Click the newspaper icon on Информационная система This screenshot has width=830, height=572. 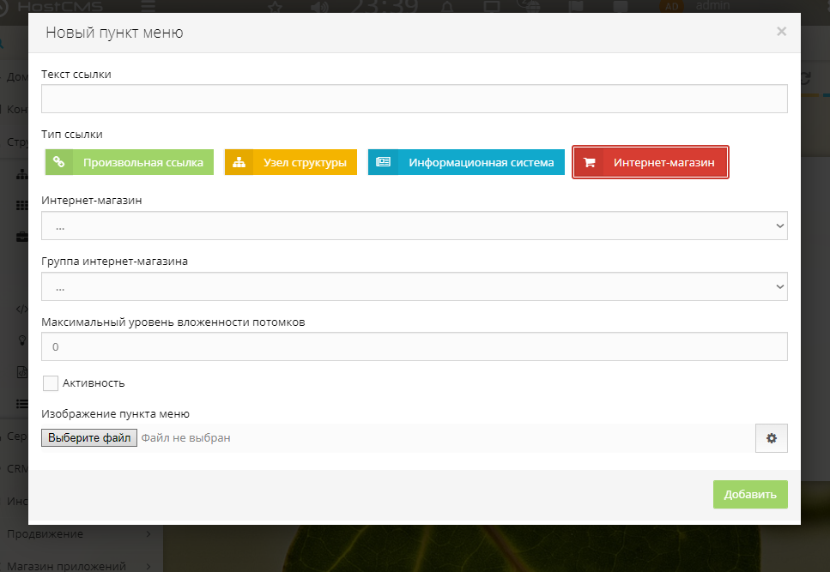point(383,162)
